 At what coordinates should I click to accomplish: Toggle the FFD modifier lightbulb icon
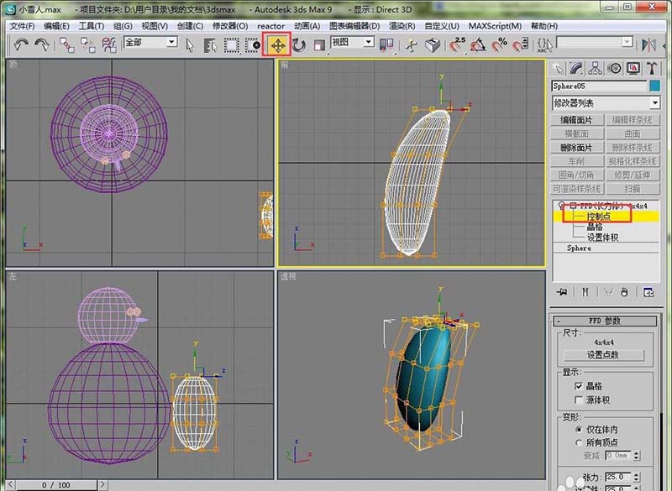(x=561, y=206)
